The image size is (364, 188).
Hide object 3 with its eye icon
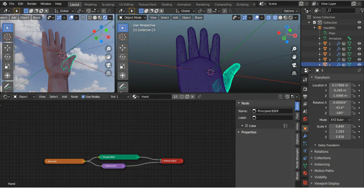click(x=359, y=54)
